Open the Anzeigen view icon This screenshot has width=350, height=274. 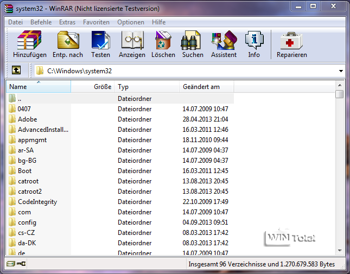[x=132, y=40]
